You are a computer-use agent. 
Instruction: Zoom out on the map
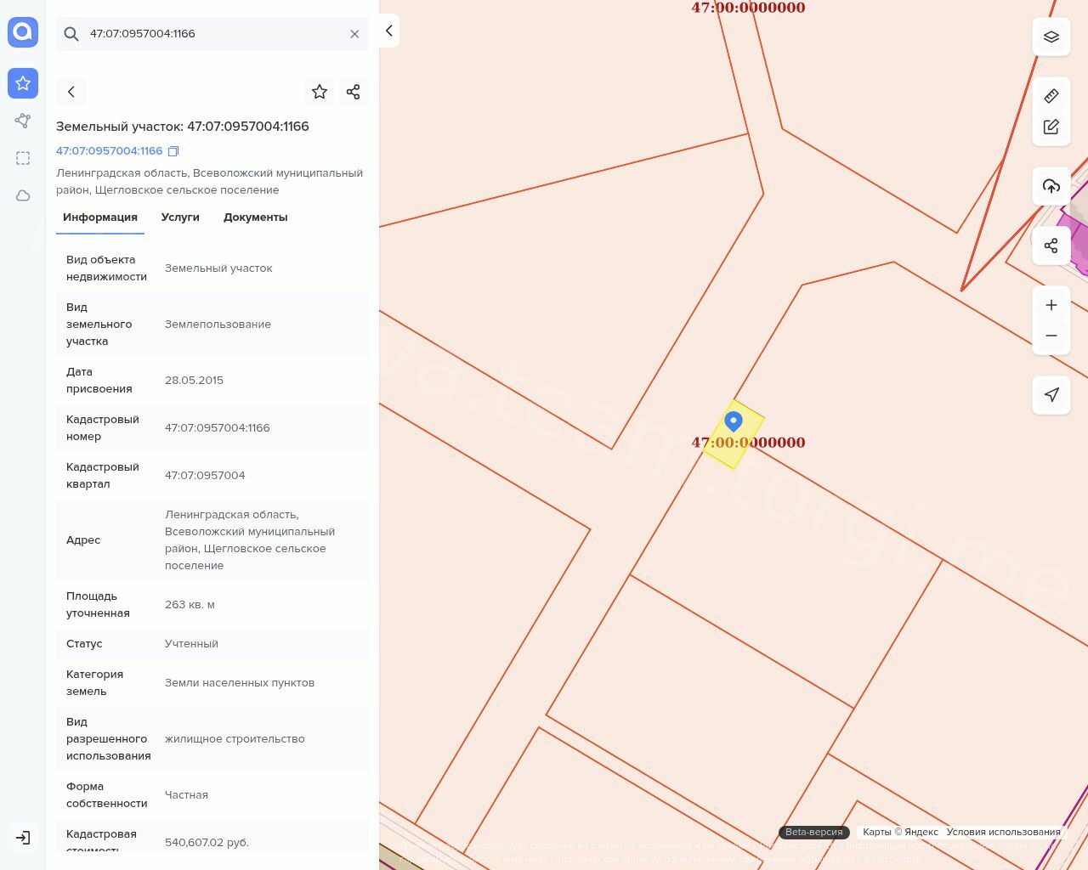(1051, 336)
